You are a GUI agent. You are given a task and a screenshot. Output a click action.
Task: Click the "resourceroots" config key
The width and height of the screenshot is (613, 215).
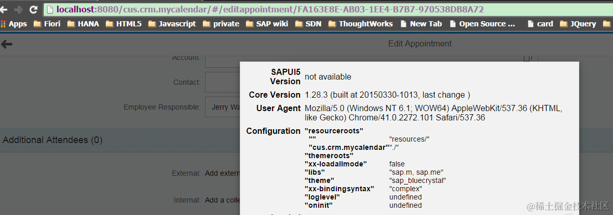334,131
